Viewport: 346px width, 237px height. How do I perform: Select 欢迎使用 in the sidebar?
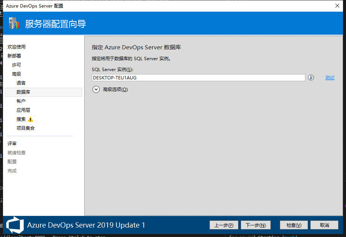(17, 47)
